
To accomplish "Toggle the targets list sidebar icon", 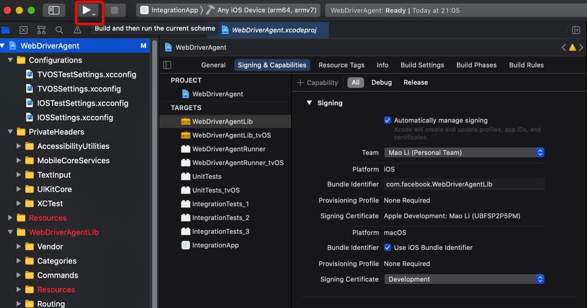I will click(167, 65).
